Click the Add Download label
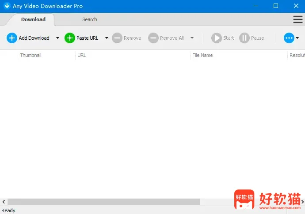The width and height of the screenshot is (305, 214). [x=34, y=38]
